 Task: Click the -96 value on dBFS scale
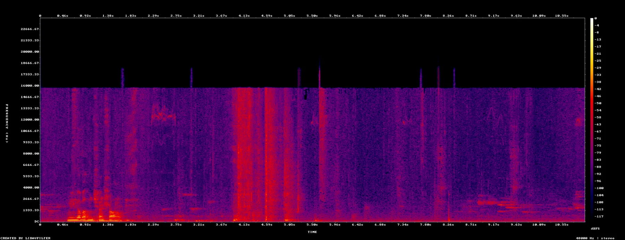[x=598, y=181]
